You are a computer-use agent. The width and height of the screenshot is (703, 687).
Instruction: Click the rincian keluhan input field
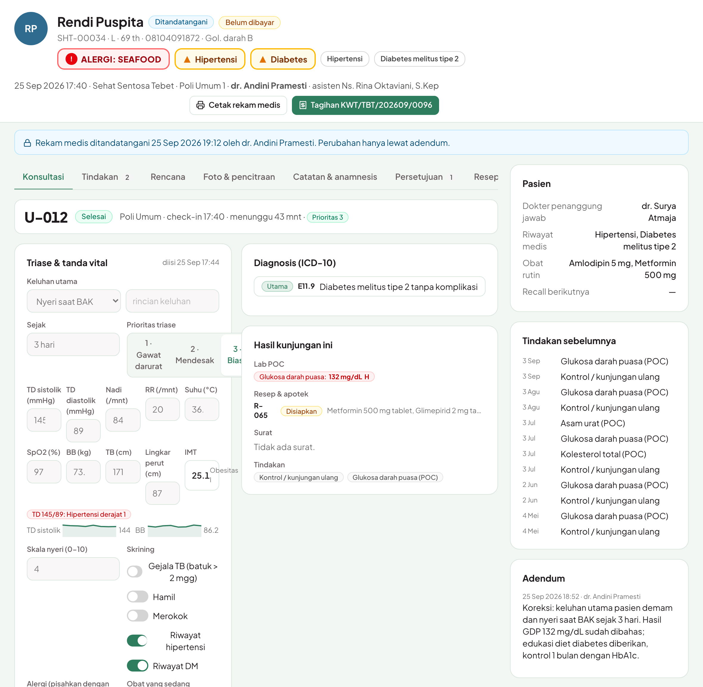[172, 301]
